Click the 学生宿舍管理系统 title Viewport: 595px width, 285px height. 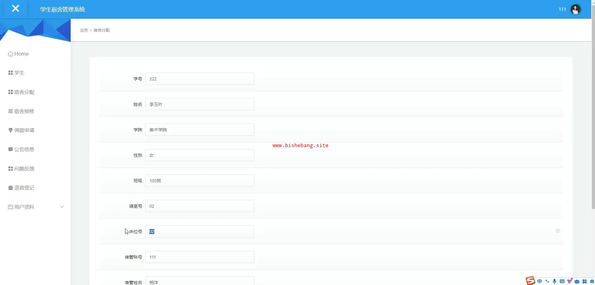[x=63, y=9]
